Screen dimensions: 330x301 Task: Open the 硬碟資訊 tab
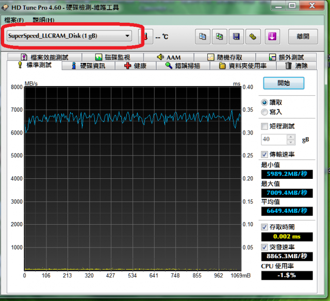click(x=88, y=66)
